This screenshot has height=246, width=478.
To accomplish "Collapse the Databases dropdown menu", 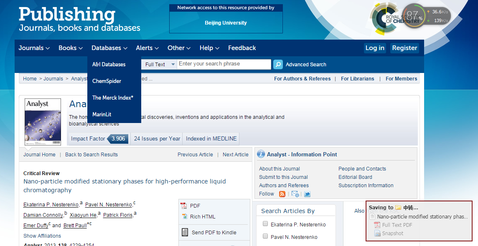I will pyautogui.click(x=109, y=48).
